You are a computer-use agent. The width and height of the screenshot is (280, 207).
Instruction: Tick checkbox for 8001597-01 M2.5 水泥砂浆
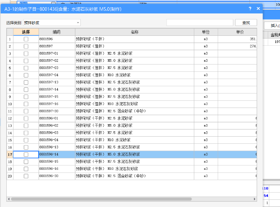26,53
